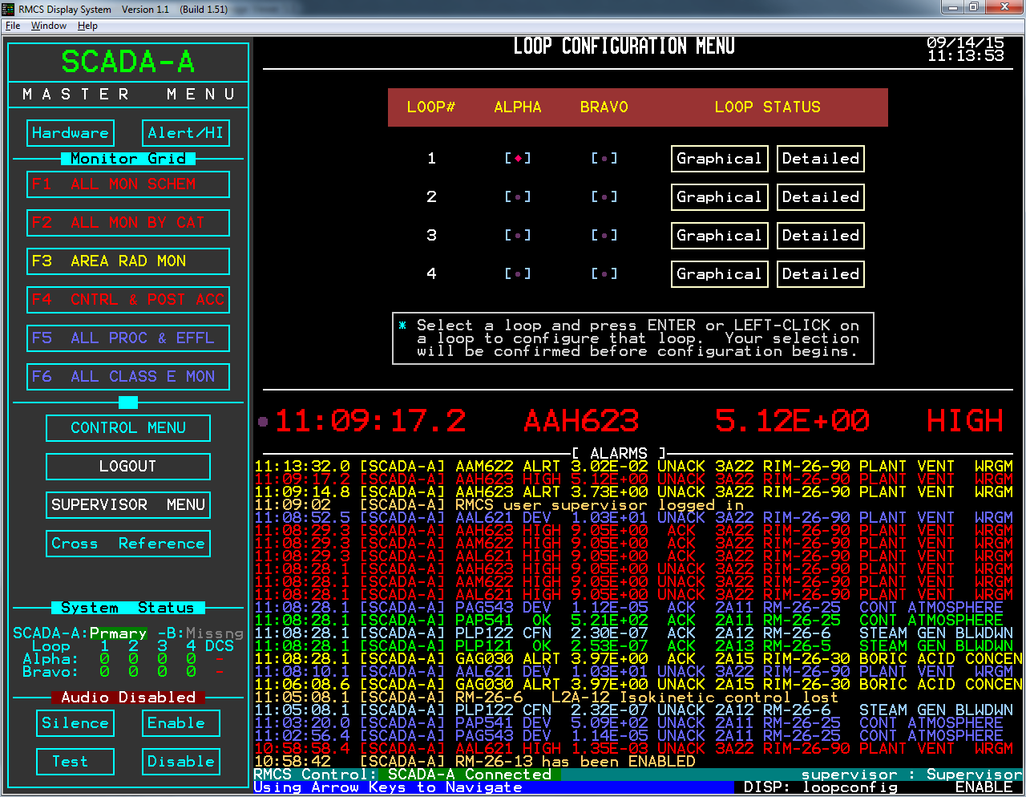1026x797 pixels.
Task: Select Loop 3 Alpha radio selector
Action: coord(518,236)
